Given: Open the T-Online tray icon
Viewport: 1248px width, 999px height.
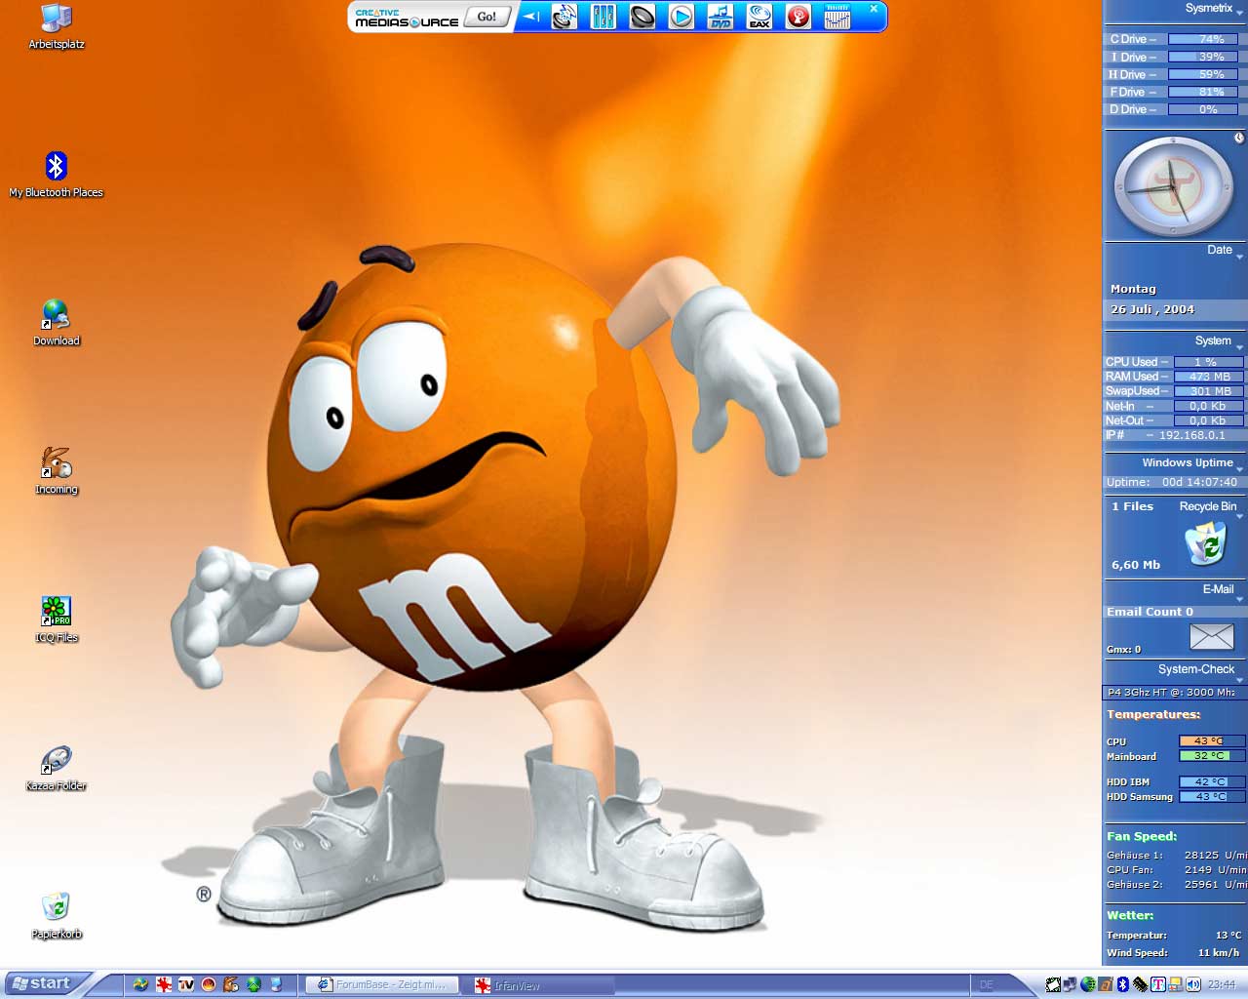Looking at the screenshot, I should click(1157, 984).
